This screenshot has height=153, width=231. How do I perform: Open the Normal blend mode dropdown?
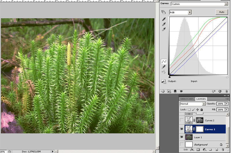tap(193, 104)
